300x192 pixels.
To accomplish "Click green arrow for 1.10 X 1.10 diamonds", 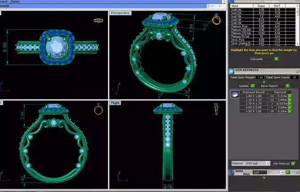I will click(290, 100).
